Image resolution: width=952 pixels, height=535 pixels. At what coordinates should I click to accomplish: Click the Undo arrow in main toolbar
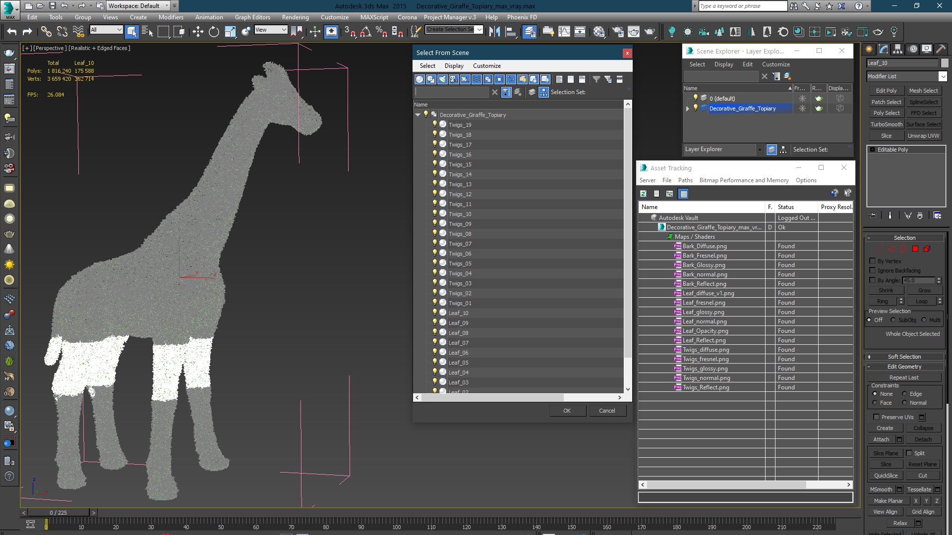[x=11, y=32]
